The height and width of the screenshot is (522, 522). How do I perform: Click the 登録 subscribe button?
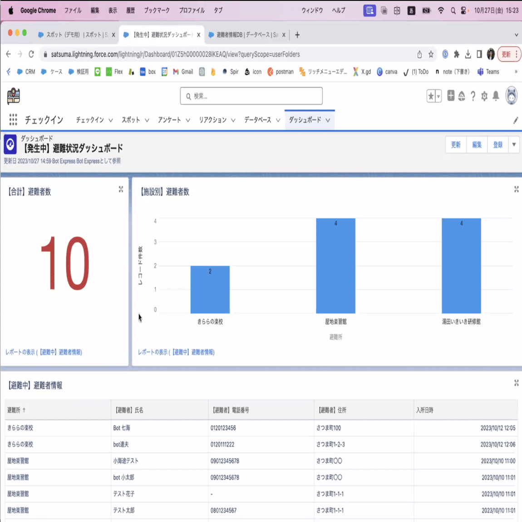click(498, 144)
